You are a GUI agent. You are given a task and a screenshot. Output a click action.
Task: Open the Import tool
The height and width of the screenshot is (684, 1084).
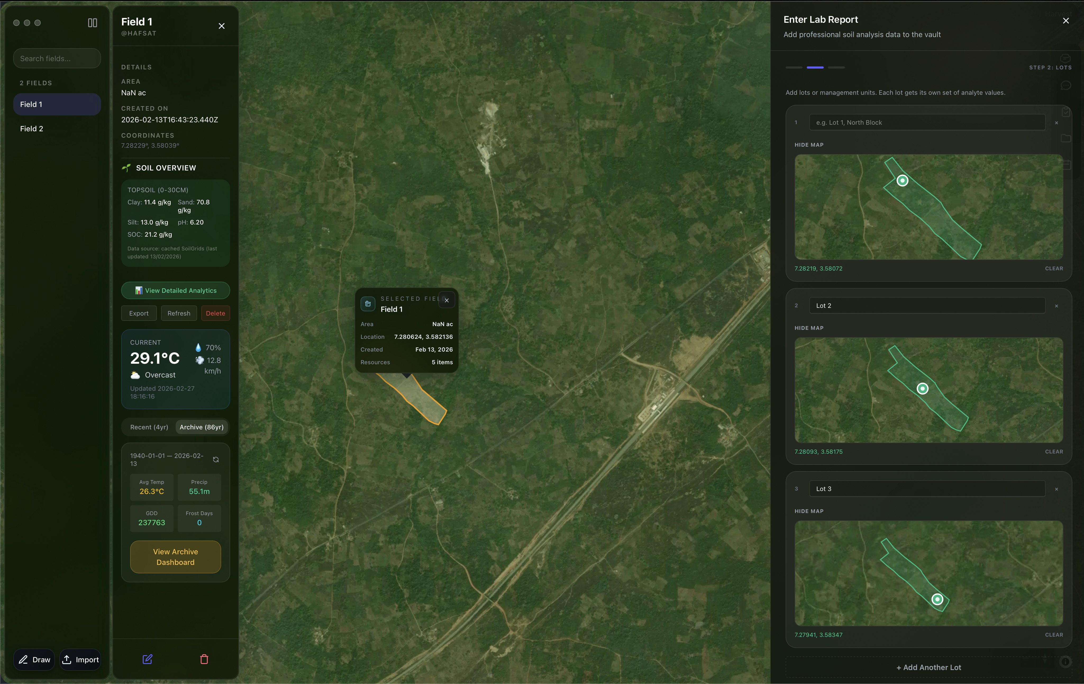point(80,659)
